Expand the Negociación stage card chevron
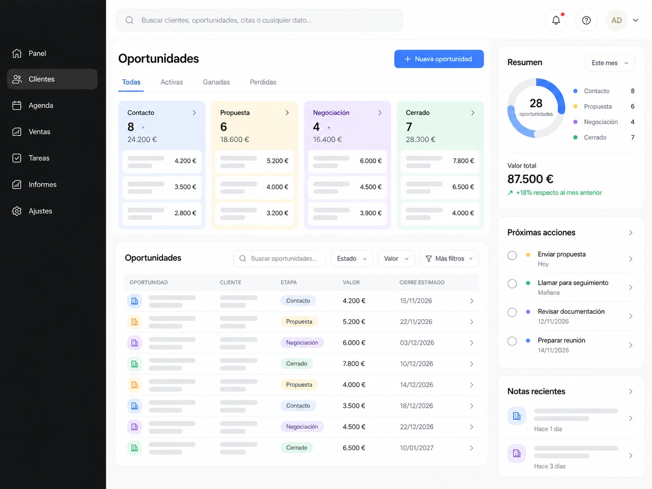 coord(380,113)
